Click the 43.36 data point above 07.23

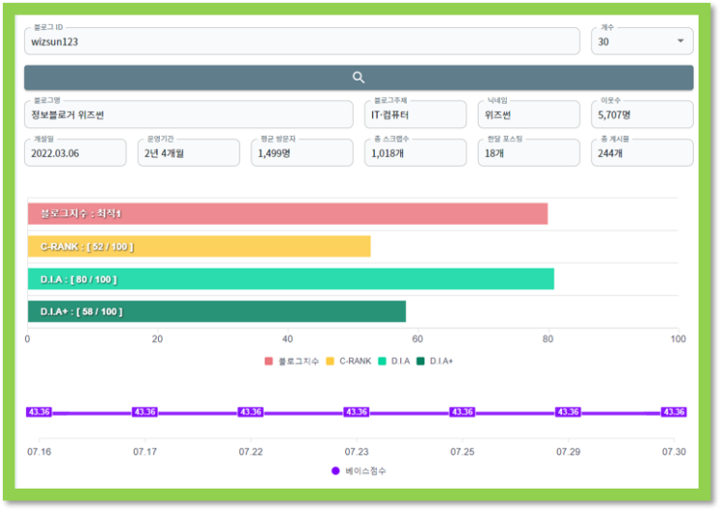point(357,412)
